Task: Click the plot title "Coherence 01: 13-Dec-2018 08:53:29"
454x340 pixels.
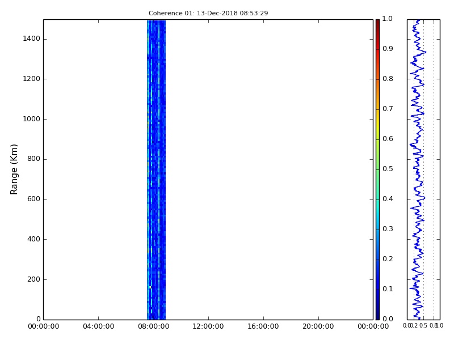Action: click(x=208, y=13)
